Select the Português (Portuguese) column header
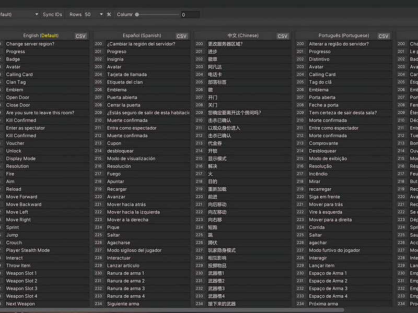Viewport: 418px width, 313px height. tap(344, 35)
